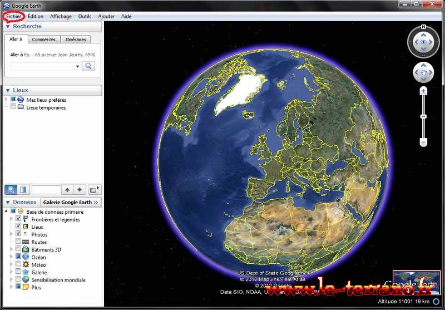Uncheck Frontières et légendes layer

(x=18, y=218)
